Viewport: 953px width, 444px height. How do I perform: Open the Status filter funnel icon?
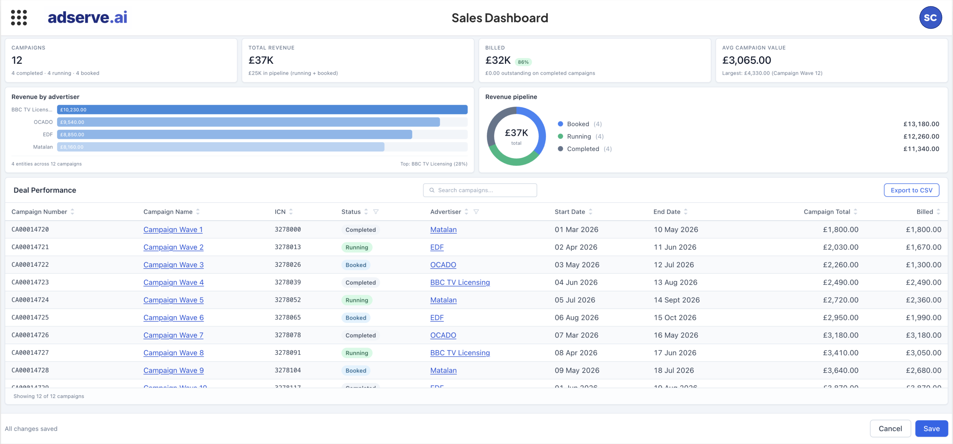[x=376, y=212]
